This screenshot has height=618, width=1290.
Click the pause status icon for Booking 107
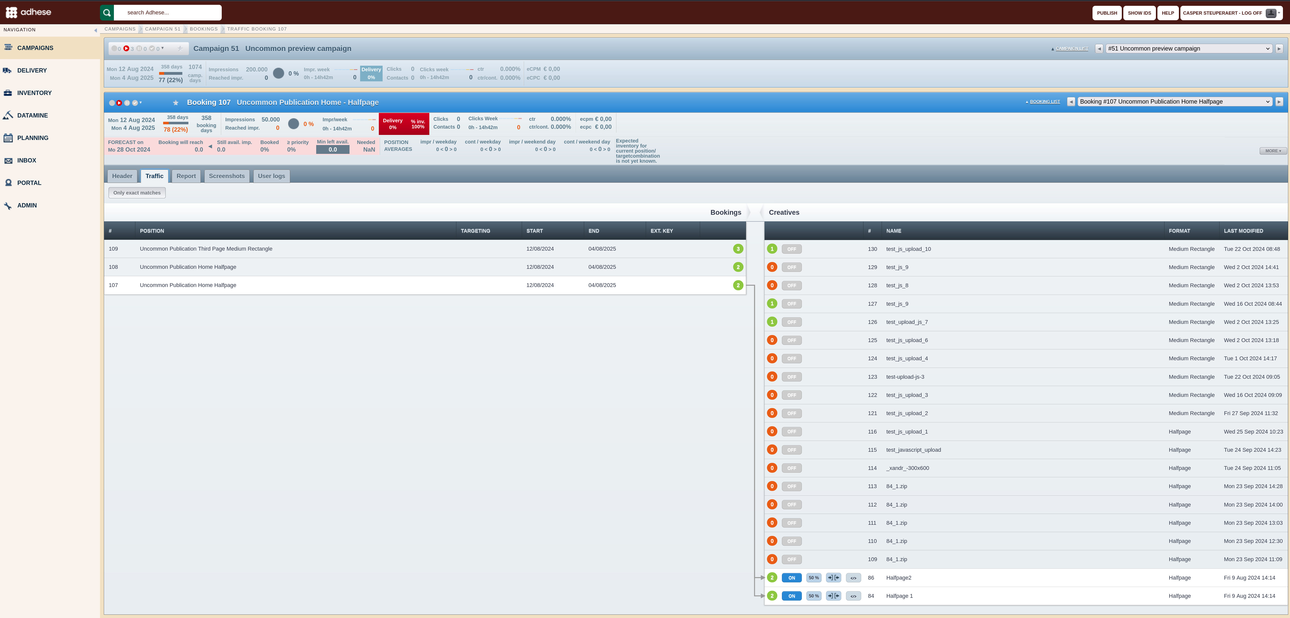click(x=127, y=103)
